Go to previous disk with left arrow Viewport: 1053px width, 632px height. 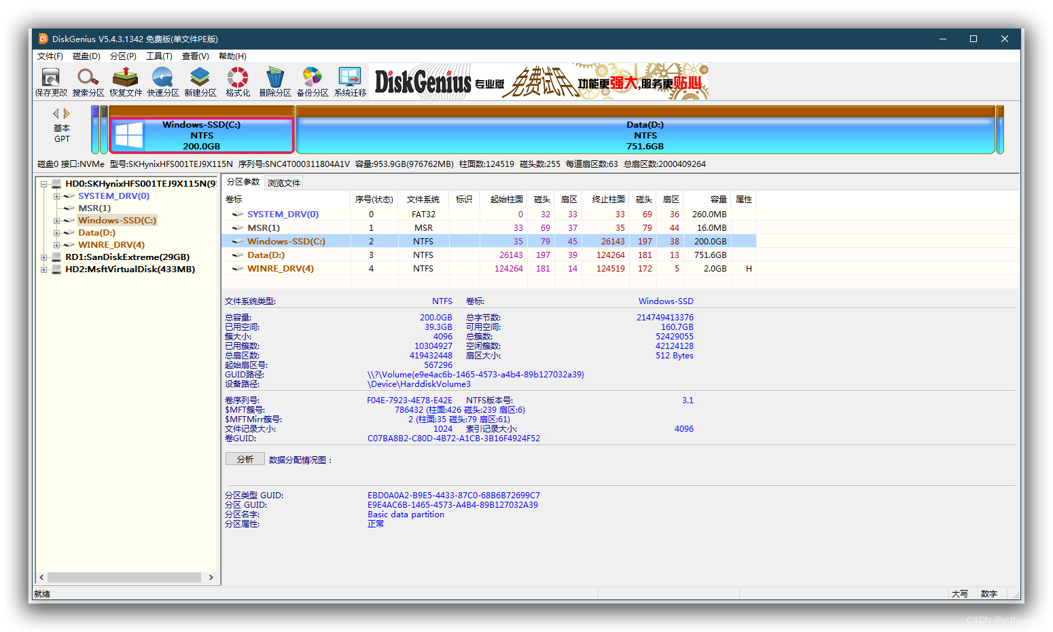(x=56, y=113)
